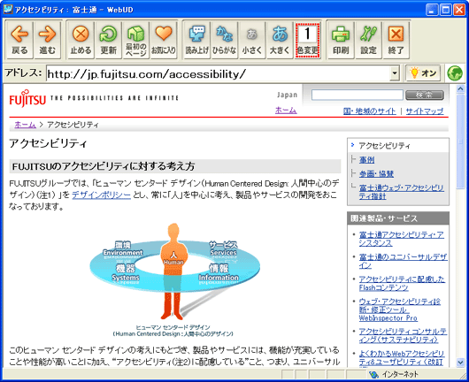Screen dimensions: 469x382
Task: Follow the デザインポリシー link in paragraph
Action: click(102, 195)
